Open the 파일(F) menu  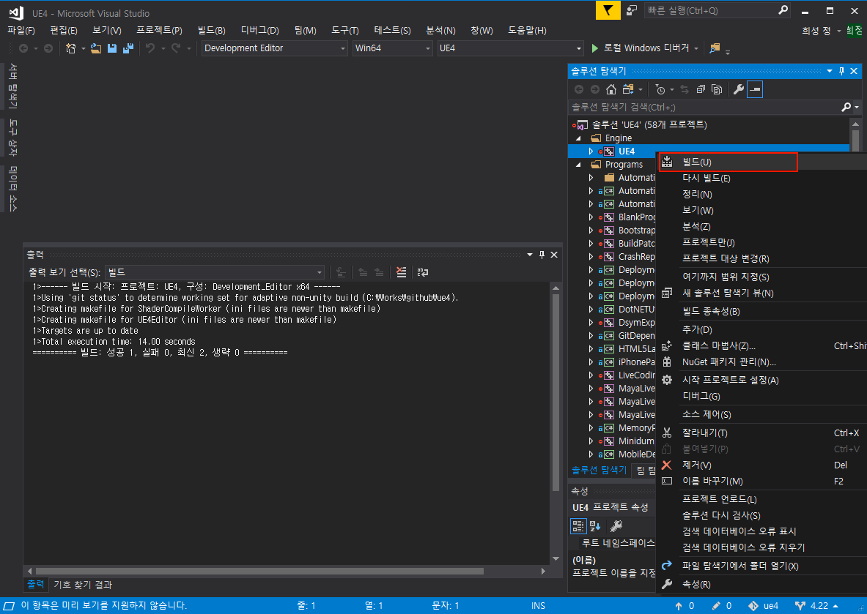[21, 30]
